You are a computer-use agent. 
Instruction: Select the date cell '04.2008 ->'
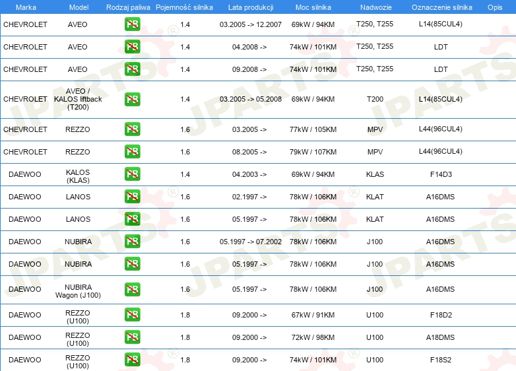[249, 47]
